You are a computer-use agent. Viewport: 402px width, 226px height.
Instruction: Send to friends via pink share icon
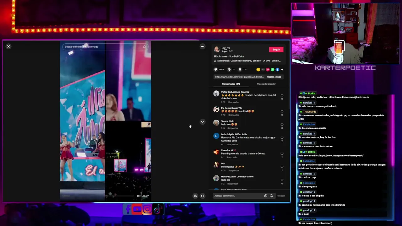(268, 70)
